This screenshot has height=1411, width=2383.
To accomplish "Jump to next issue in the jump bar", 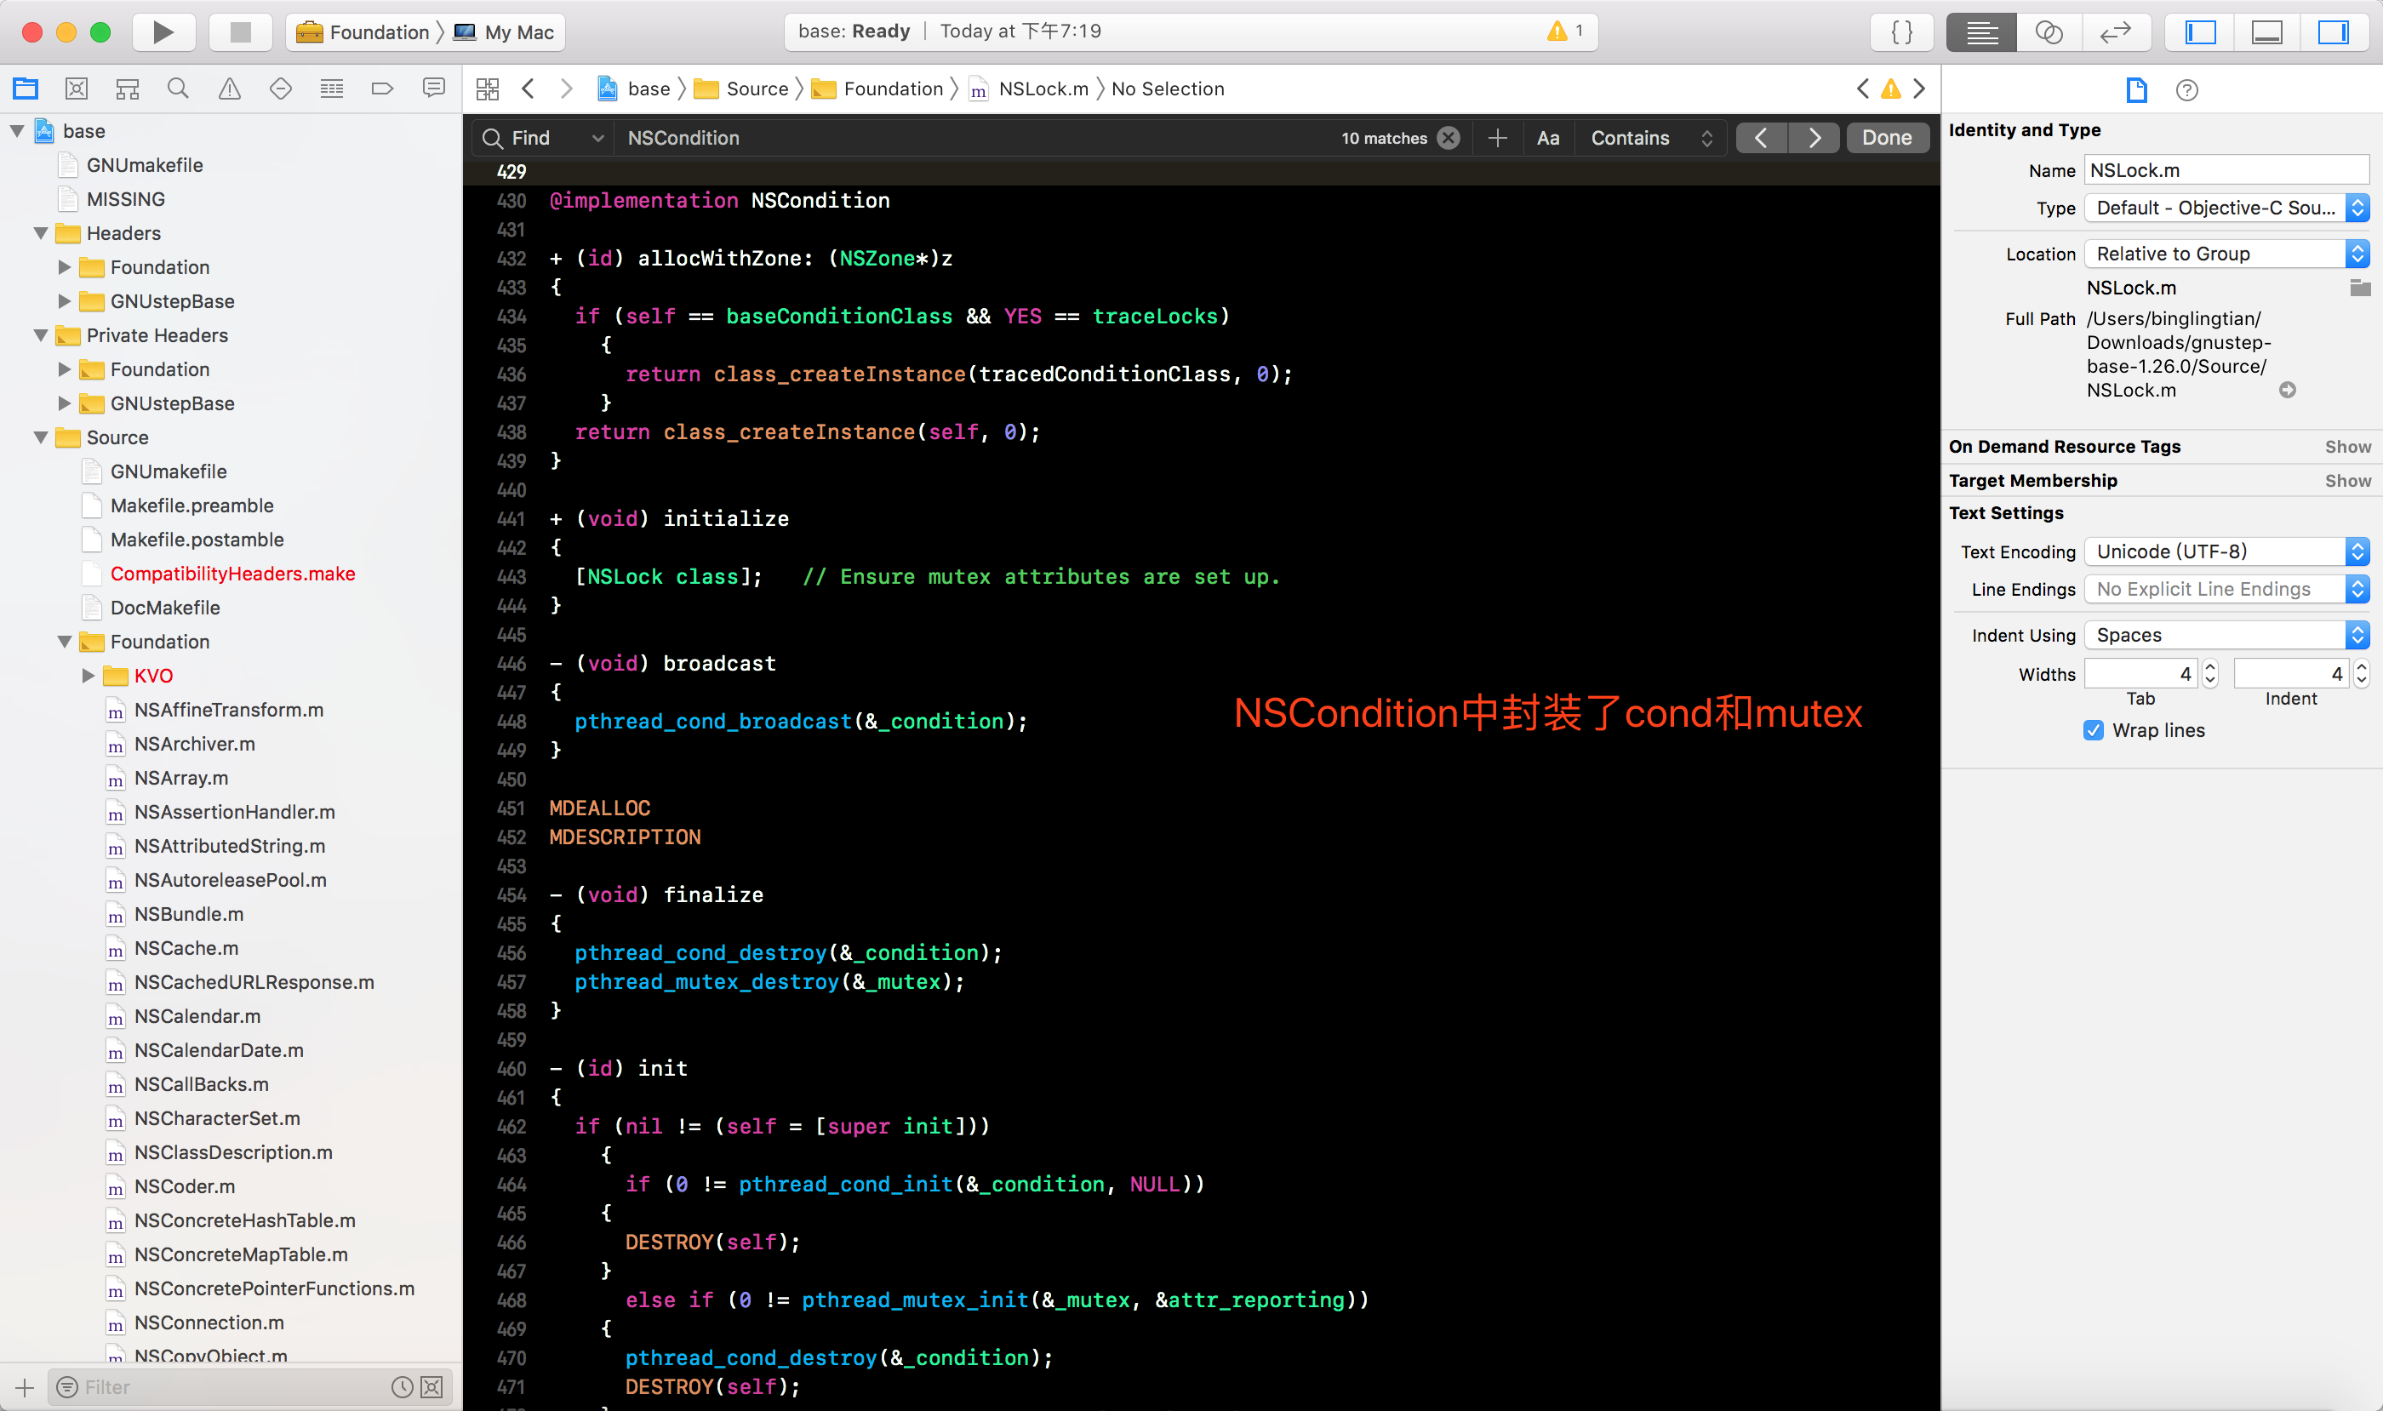I will pos(1919,89).
